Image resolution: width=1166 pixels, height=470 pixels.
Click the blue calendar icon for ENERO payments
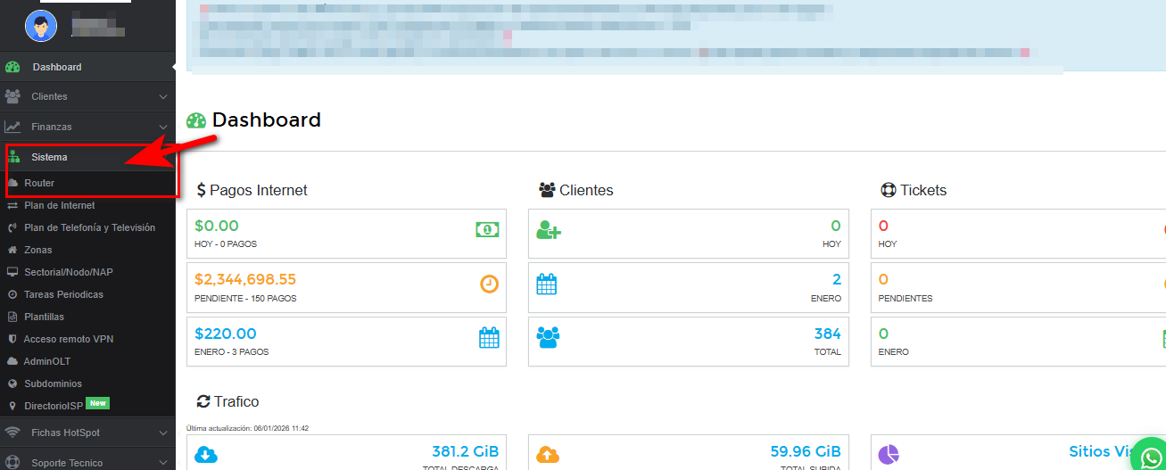[489, 337]
